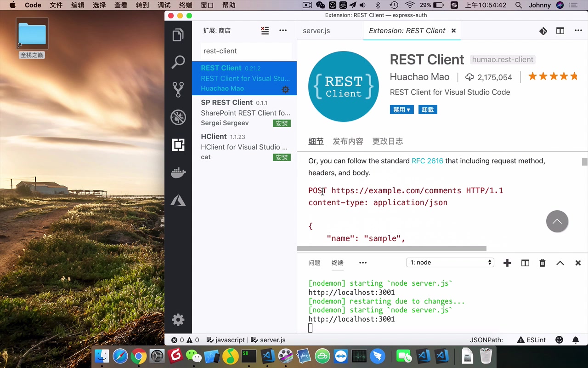This screenshot has height=368, width=588.
Task: Clear the extensions search results
Action: click(x=265, y=30)
